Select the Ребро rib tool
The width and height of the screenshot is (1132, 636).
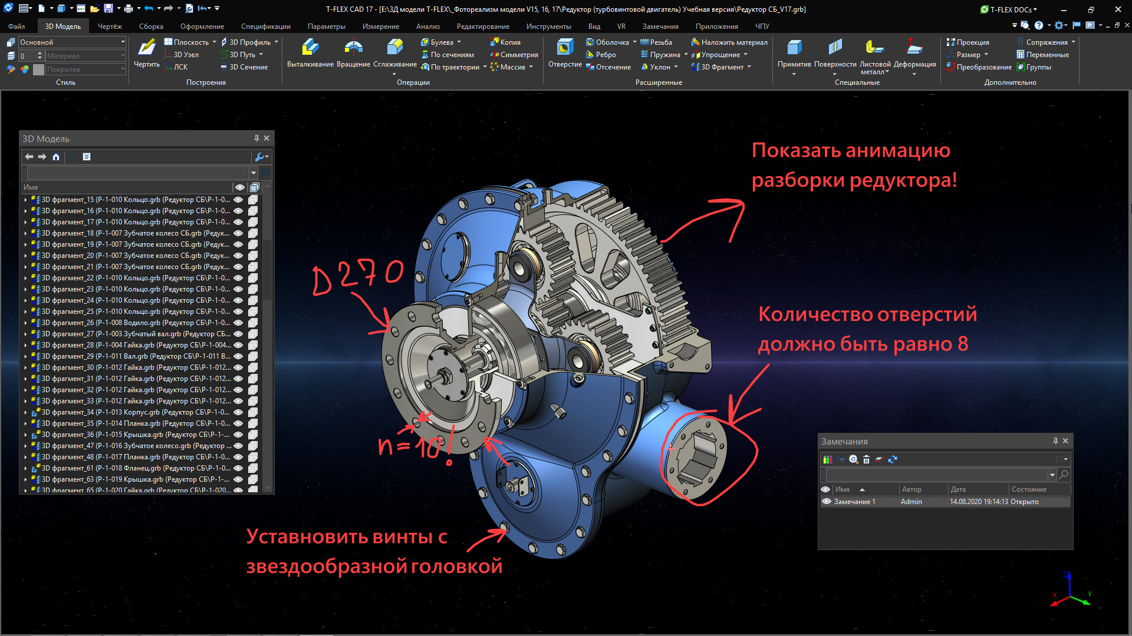(x=601, y=54)
